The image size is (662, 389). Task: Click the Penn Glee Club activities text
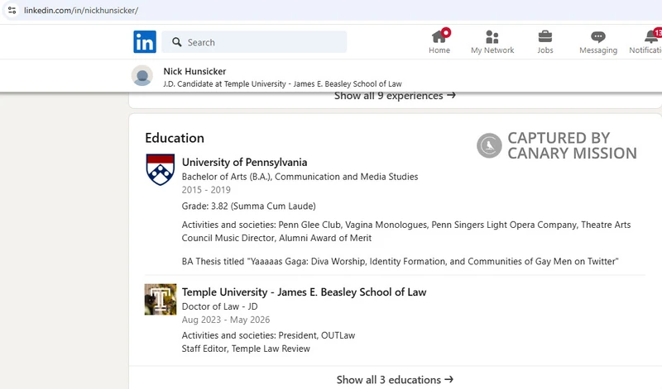[406, 231]
